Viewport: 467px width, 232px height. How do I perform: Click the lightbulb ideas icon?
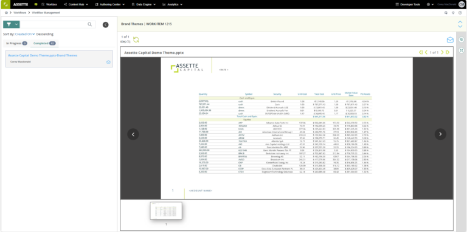tap(453, 13)
